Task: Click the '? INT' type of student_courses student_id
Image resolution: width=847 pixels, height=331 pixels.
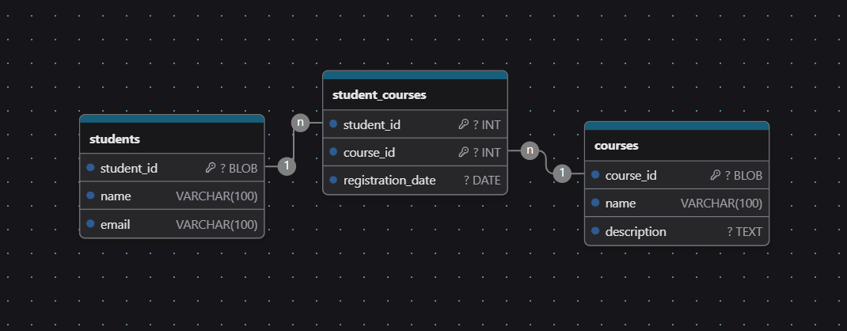Action: coord(487,125)
